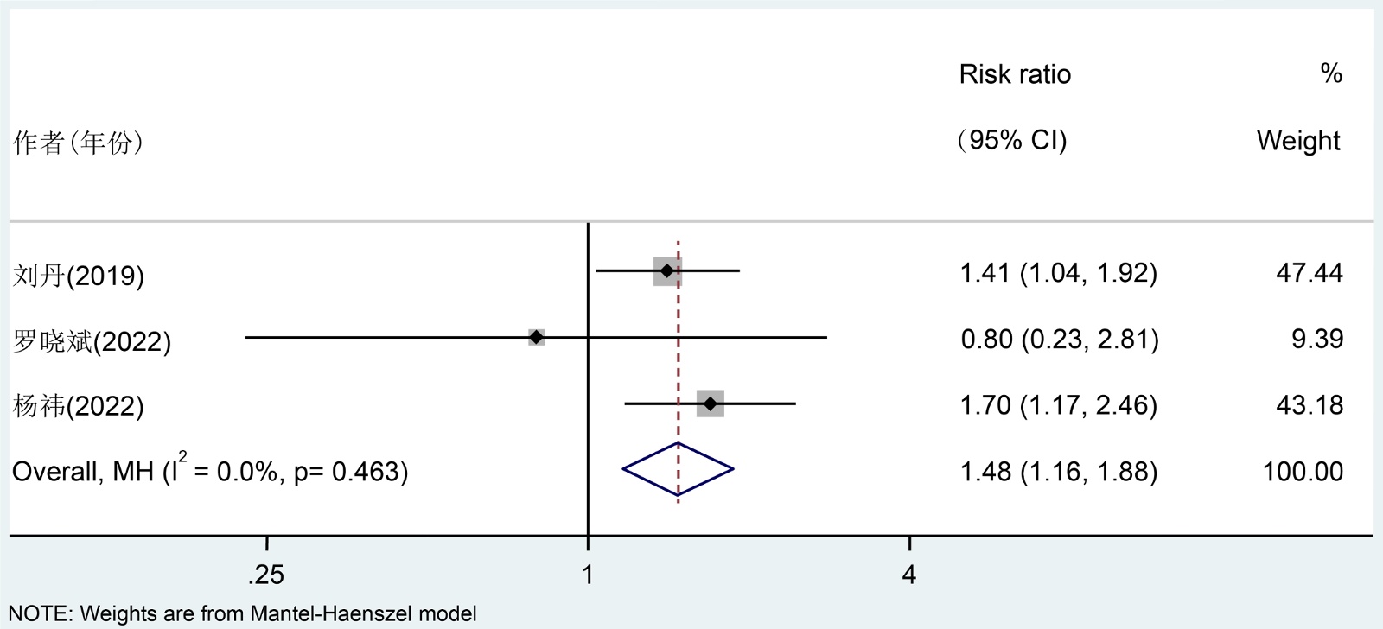The height and width of the screenshot is (629, 1383).
Task: Click the 杨祎(2022) gray weight square
Action: coord(711,403)
